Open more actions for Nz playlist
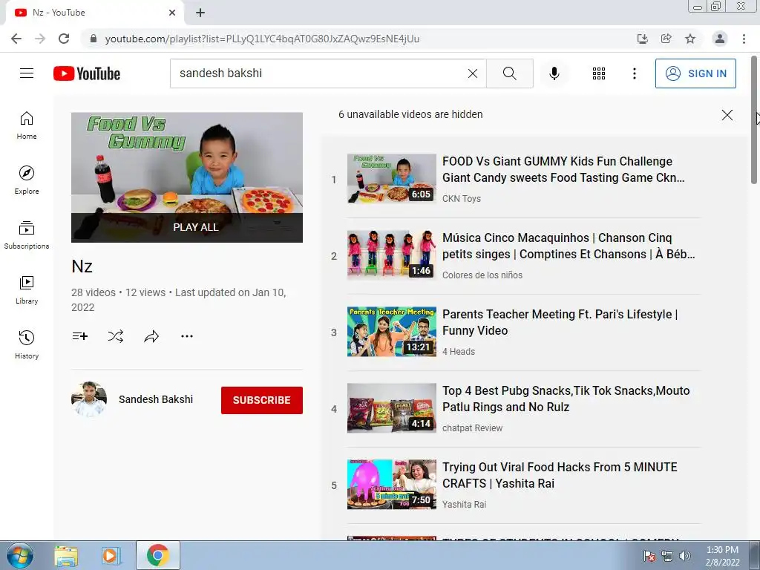760x570 pixels. click(187, 336)
